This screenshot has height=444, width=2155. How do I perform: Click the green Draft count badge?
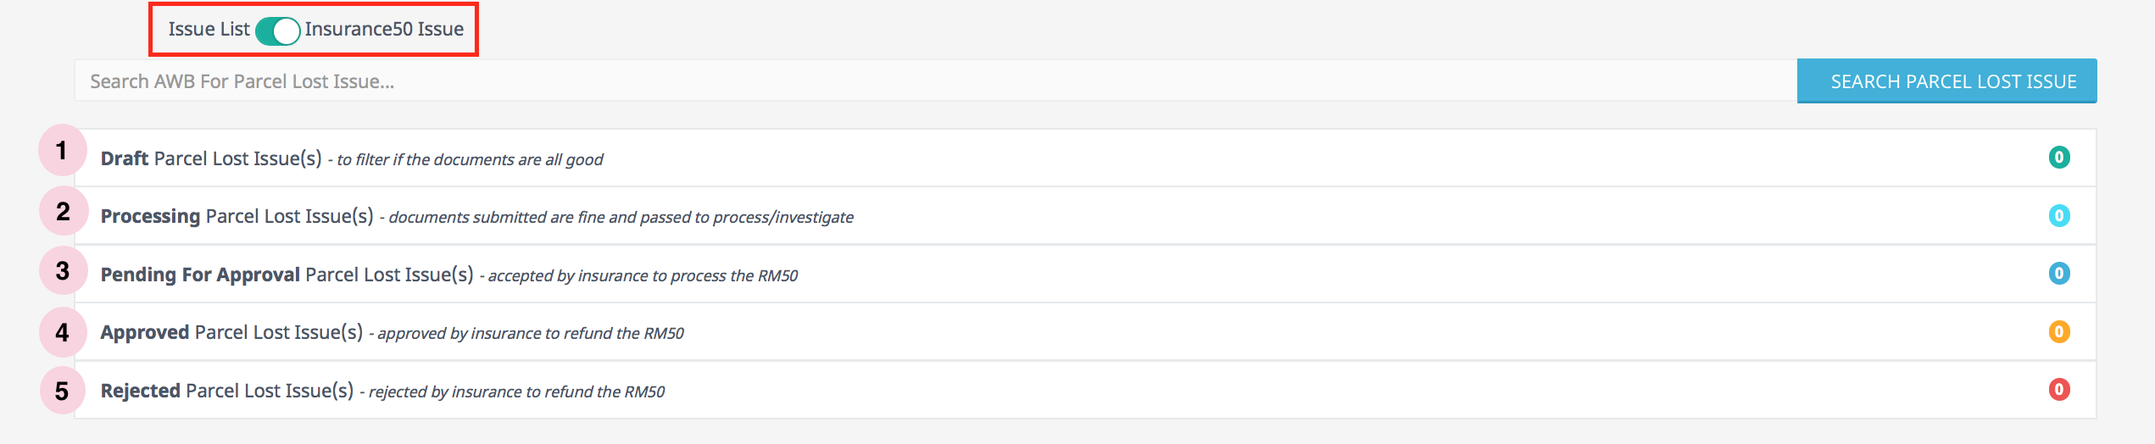coord(2058,158)
